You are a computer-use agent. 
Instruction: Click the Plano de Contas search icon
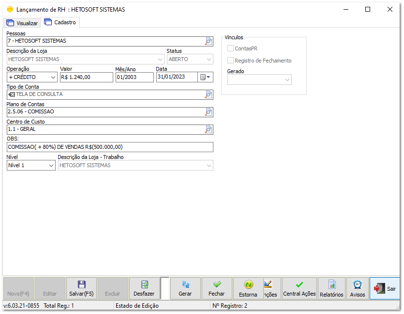point(209,112)
